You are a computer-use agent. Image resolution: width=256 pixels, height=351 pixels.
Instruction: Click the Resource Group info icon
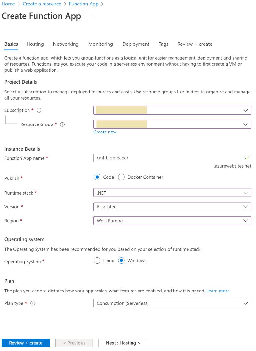[x=62, y=124]
